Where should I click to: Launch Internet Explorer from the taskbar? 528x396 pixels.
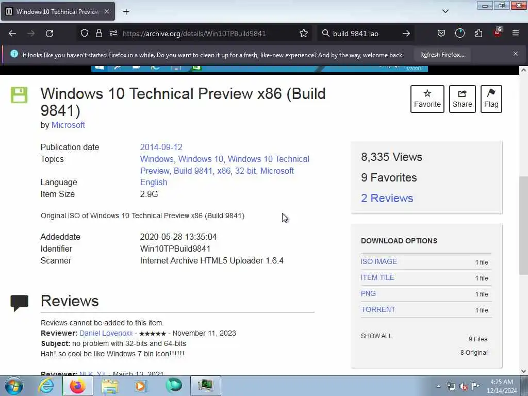tap(46, 386)
